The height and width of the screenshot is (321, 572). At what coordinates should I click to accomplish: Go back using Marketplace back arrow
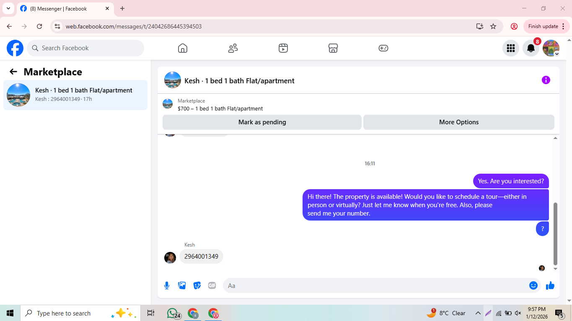pos(13,72)
